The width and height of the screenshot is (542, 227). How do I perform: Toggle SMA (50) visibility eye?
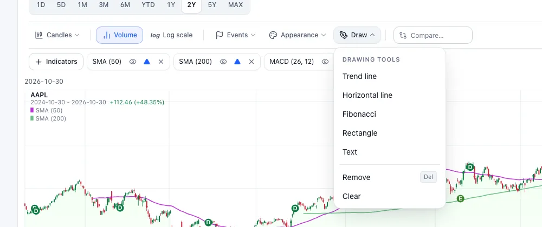point(133,62)
